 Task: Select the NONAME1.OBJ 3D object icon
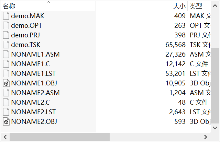[x=6, y=83]
